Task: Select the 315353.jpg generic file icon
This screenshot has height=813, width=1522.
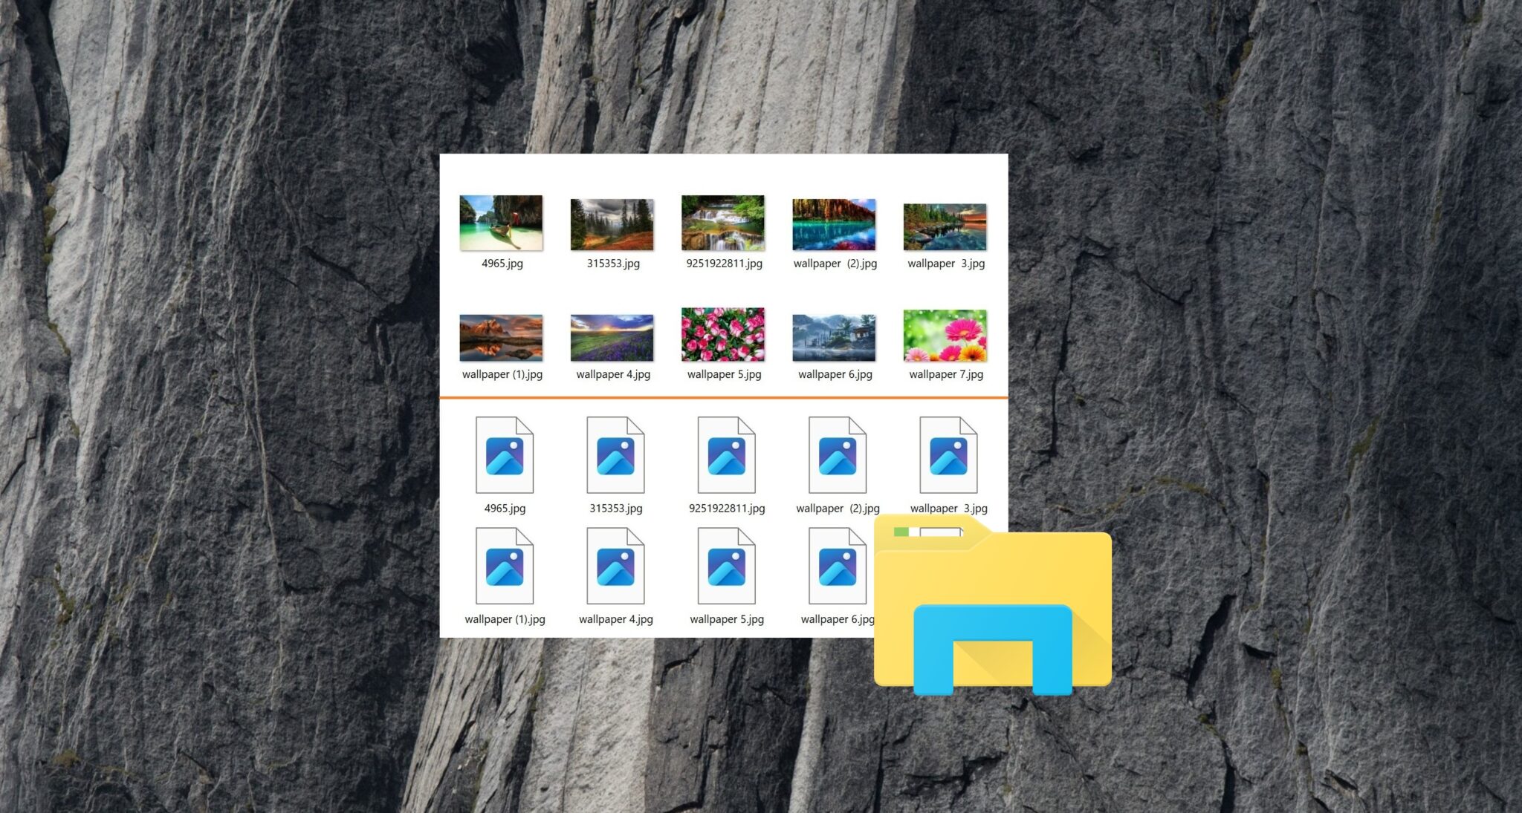Action: (x=615, y=455)
